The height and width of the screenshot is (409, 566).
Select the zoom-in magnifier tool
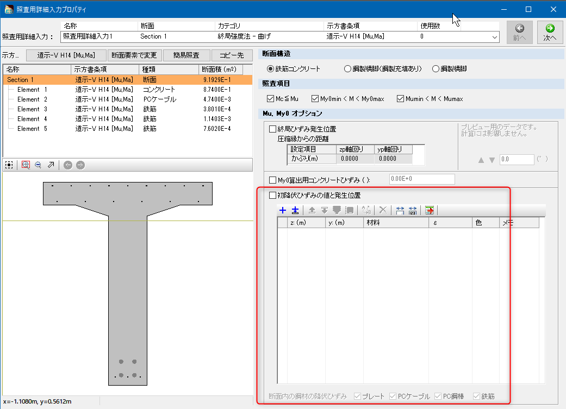[26, 165]
